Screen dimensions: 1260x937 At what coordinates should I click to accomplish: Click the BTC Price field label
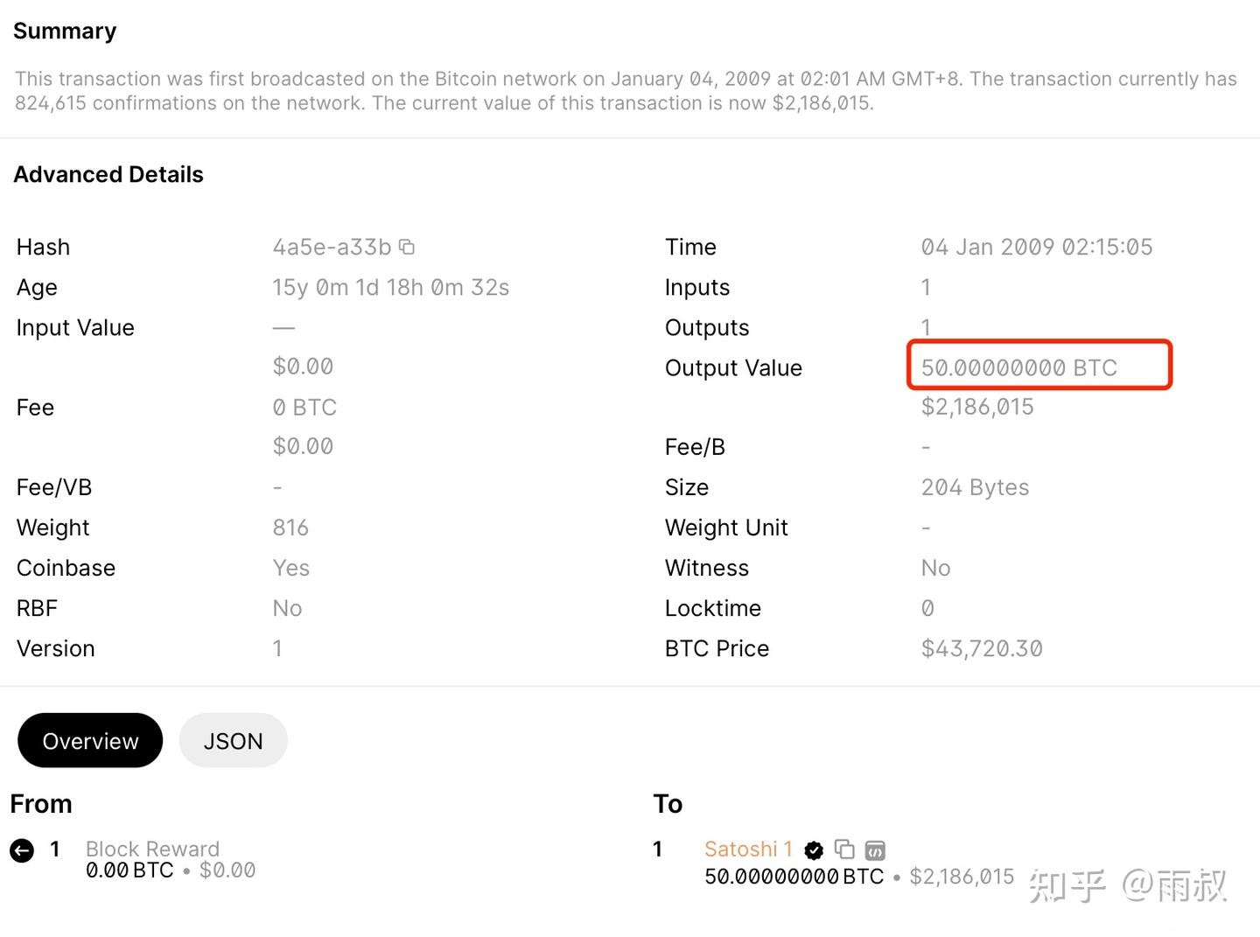coord(717,648)
